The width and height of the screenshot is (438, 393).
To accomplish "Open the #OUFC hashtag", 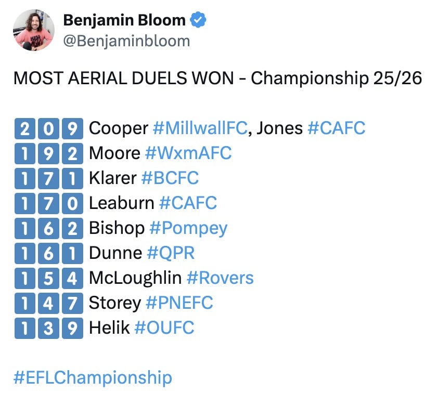I will 164,327.
